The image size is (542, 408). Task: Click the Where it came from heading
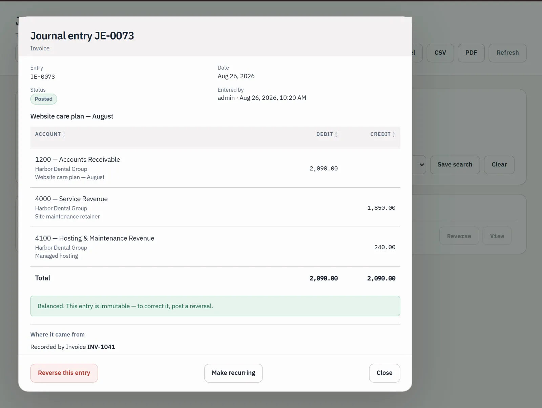(x=58, y=335)
